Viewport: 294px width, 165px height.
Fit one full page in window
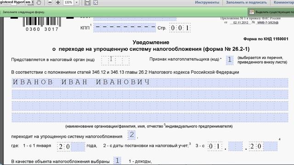point(96,2)
